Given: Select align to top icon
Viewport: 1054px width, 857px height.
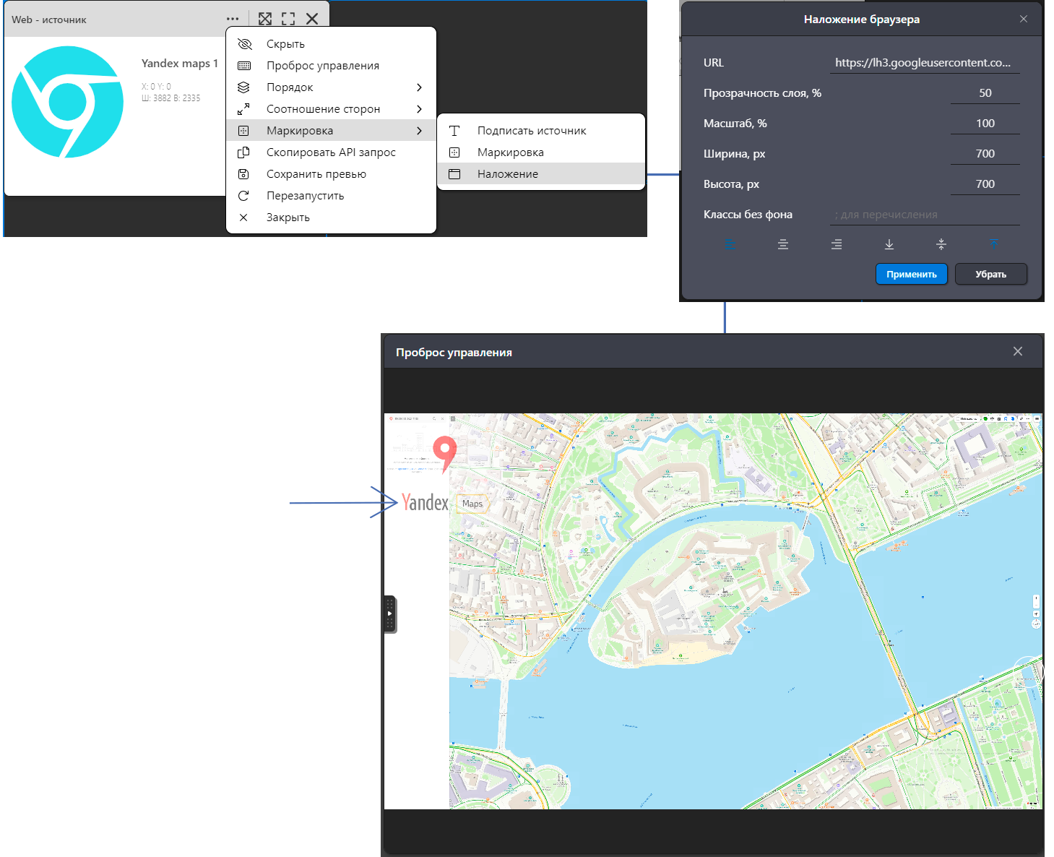Looking at the screenshot, I should (x=994, y=244).
